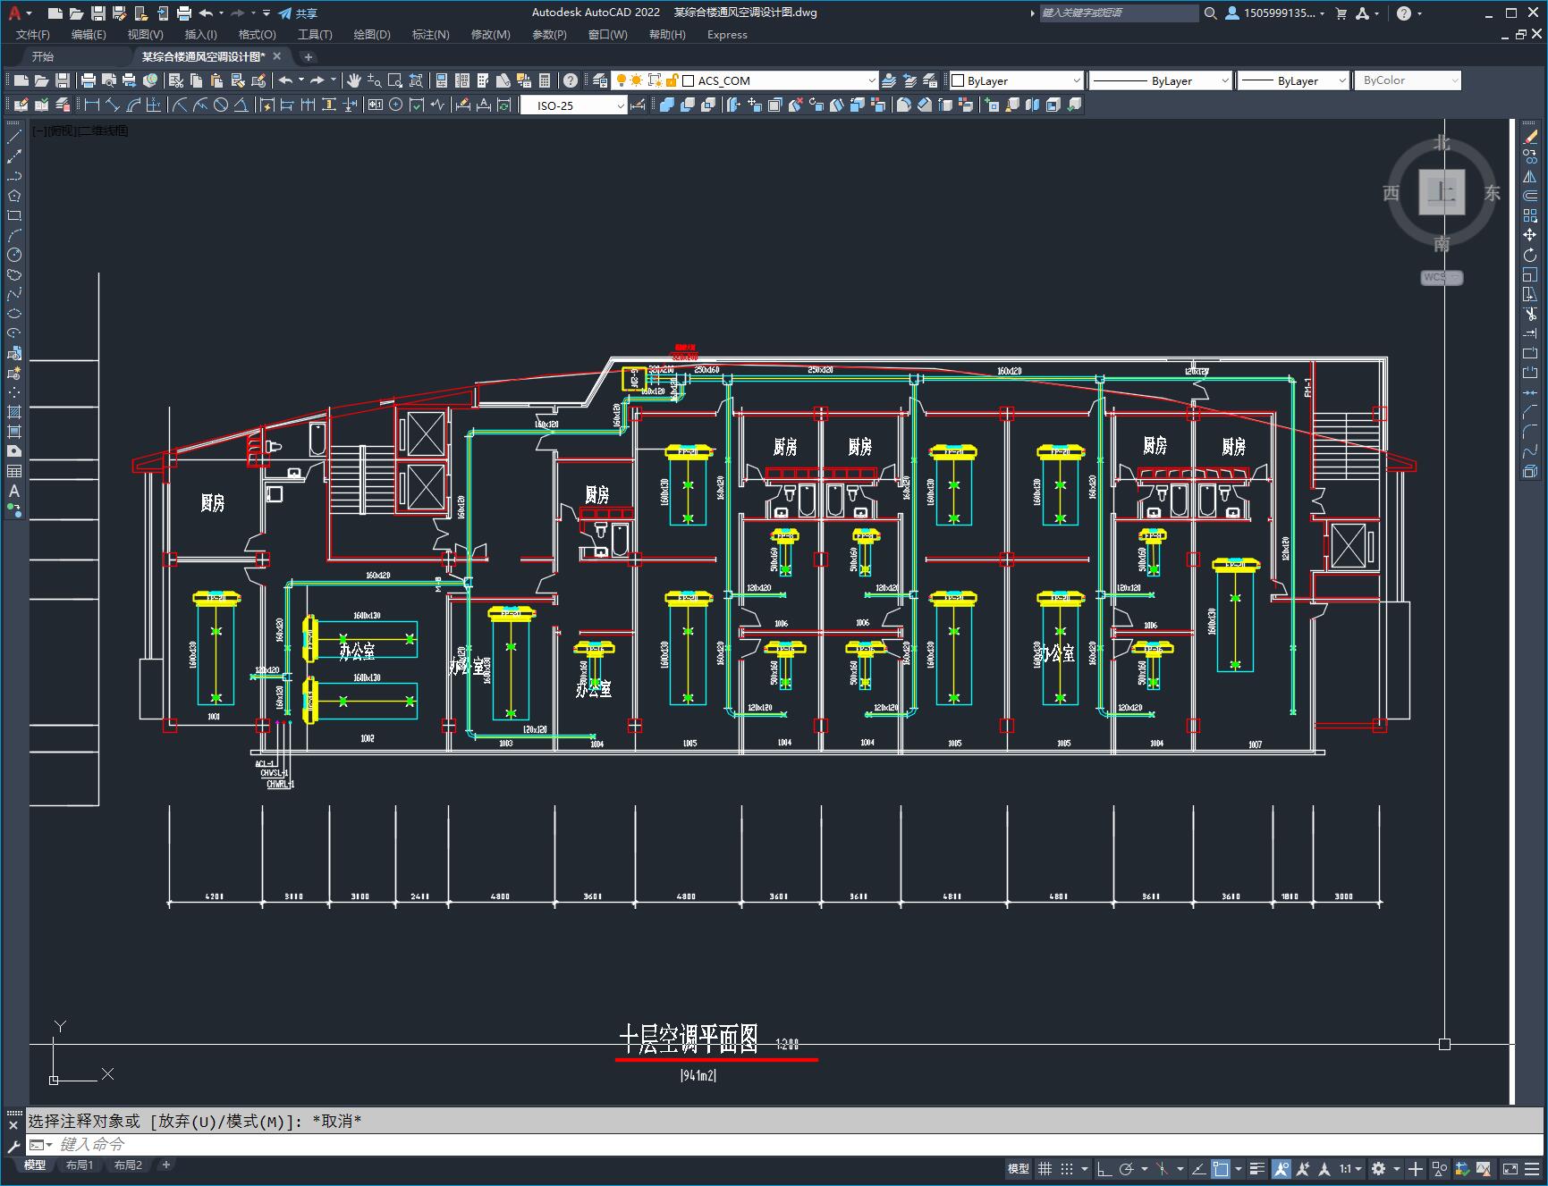Select the Pan hand tool
The width and height of the screenshot is (1548, 1186).
(x=354, y=80)
